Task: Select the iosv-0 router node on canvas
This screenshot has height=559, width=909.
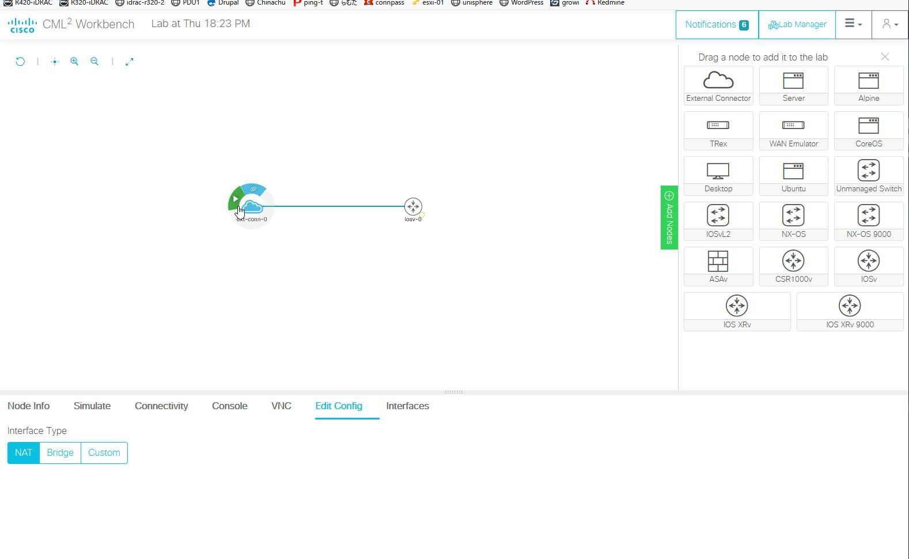Action: (x=413, y=206)
